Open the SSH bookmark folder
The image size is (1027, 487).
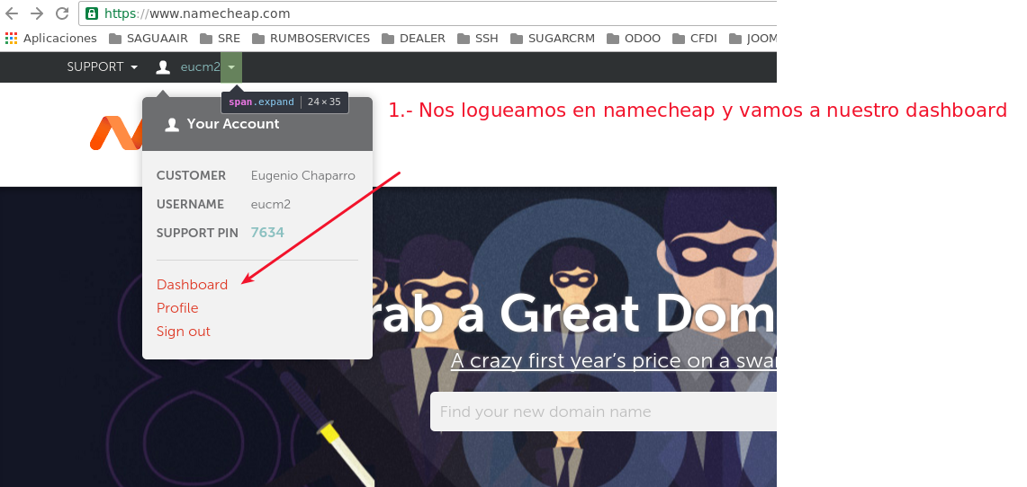(x=478, y=39)
